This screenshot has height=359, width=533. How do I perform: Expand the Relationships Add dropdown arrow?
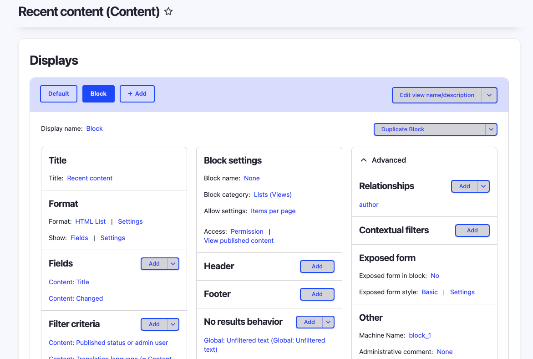(483, 186)
